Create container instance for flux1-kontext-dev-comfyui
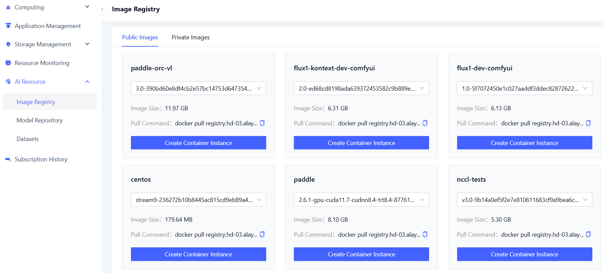This screenshot has height=273, width=604. [361, 143]
